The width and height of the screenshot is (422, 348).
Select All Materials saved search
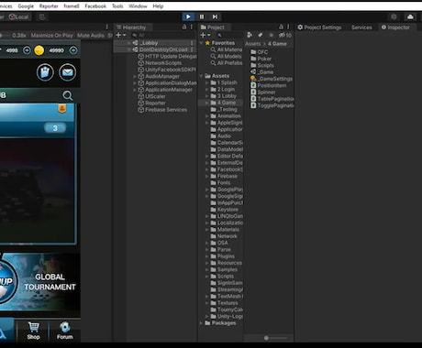(x=227, y=49)
